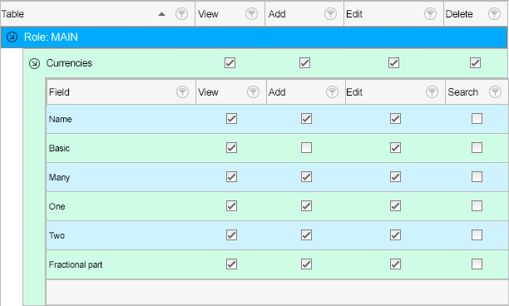
Task: Uncheck Edit for the Many field
Action: click(x=395, y=177)
